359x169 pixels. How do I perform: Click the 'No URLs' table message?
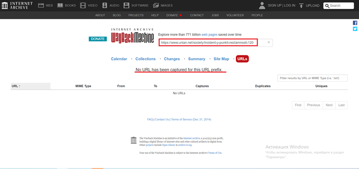pos(179,93)
